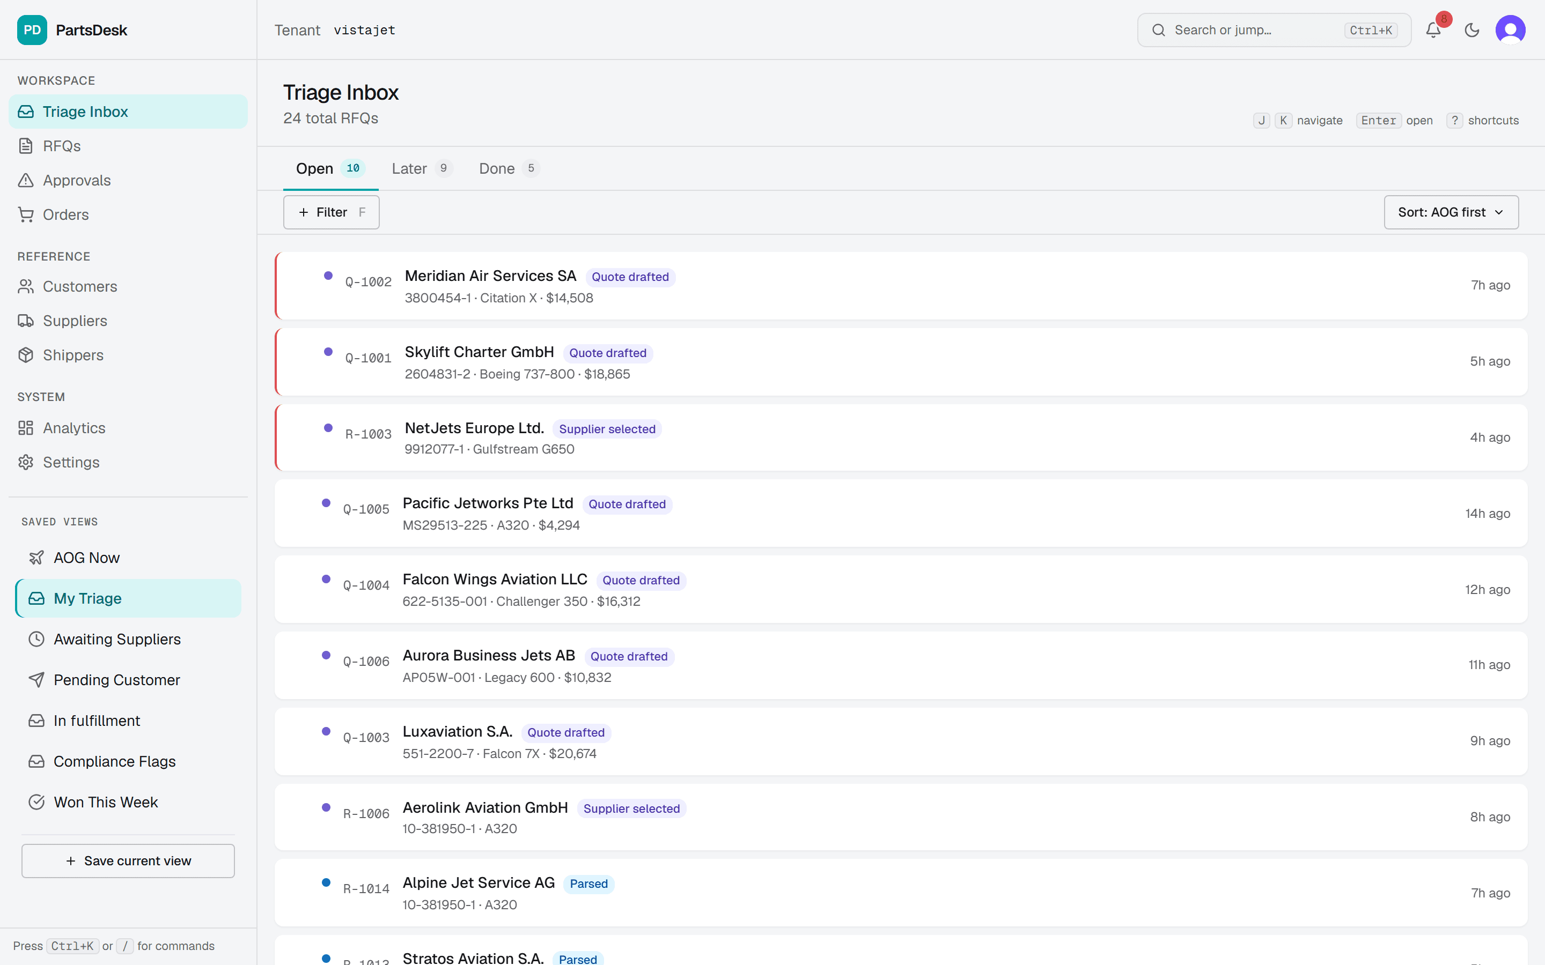Open Orders in the sidebar

(x=128, y=214)
